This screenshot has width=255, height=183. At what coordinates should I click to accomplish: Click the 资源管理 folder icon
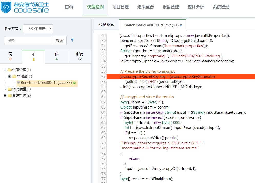[9, 95]
